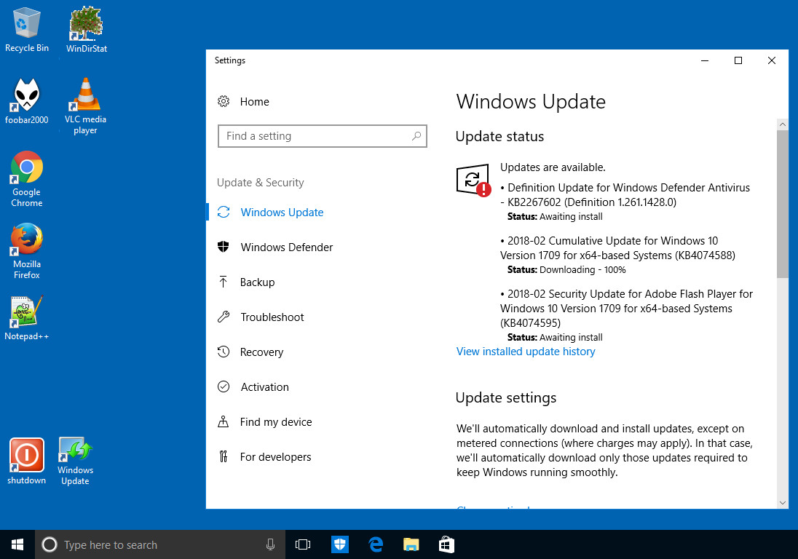Focus the Find a setting search box

point(322,136)
